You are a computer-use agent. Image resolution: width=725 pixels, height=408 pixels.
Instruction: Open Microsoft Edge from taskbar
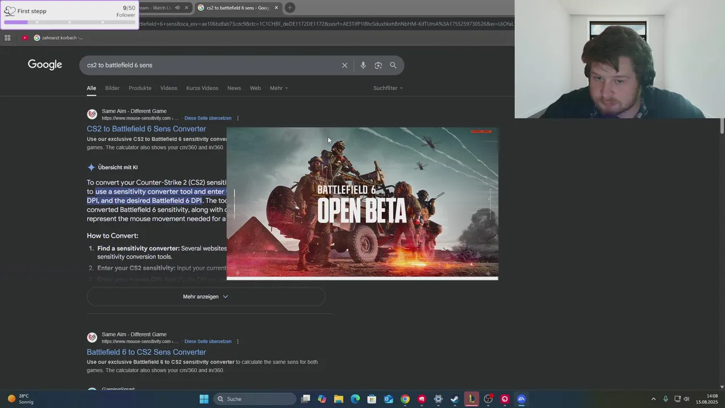tap(355, 399)
